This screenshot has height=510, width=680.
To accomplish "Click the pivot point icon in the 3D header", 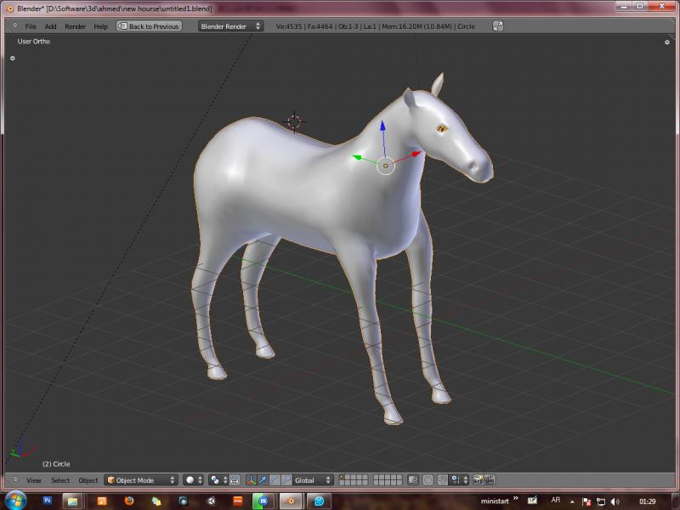I will 215,480.
